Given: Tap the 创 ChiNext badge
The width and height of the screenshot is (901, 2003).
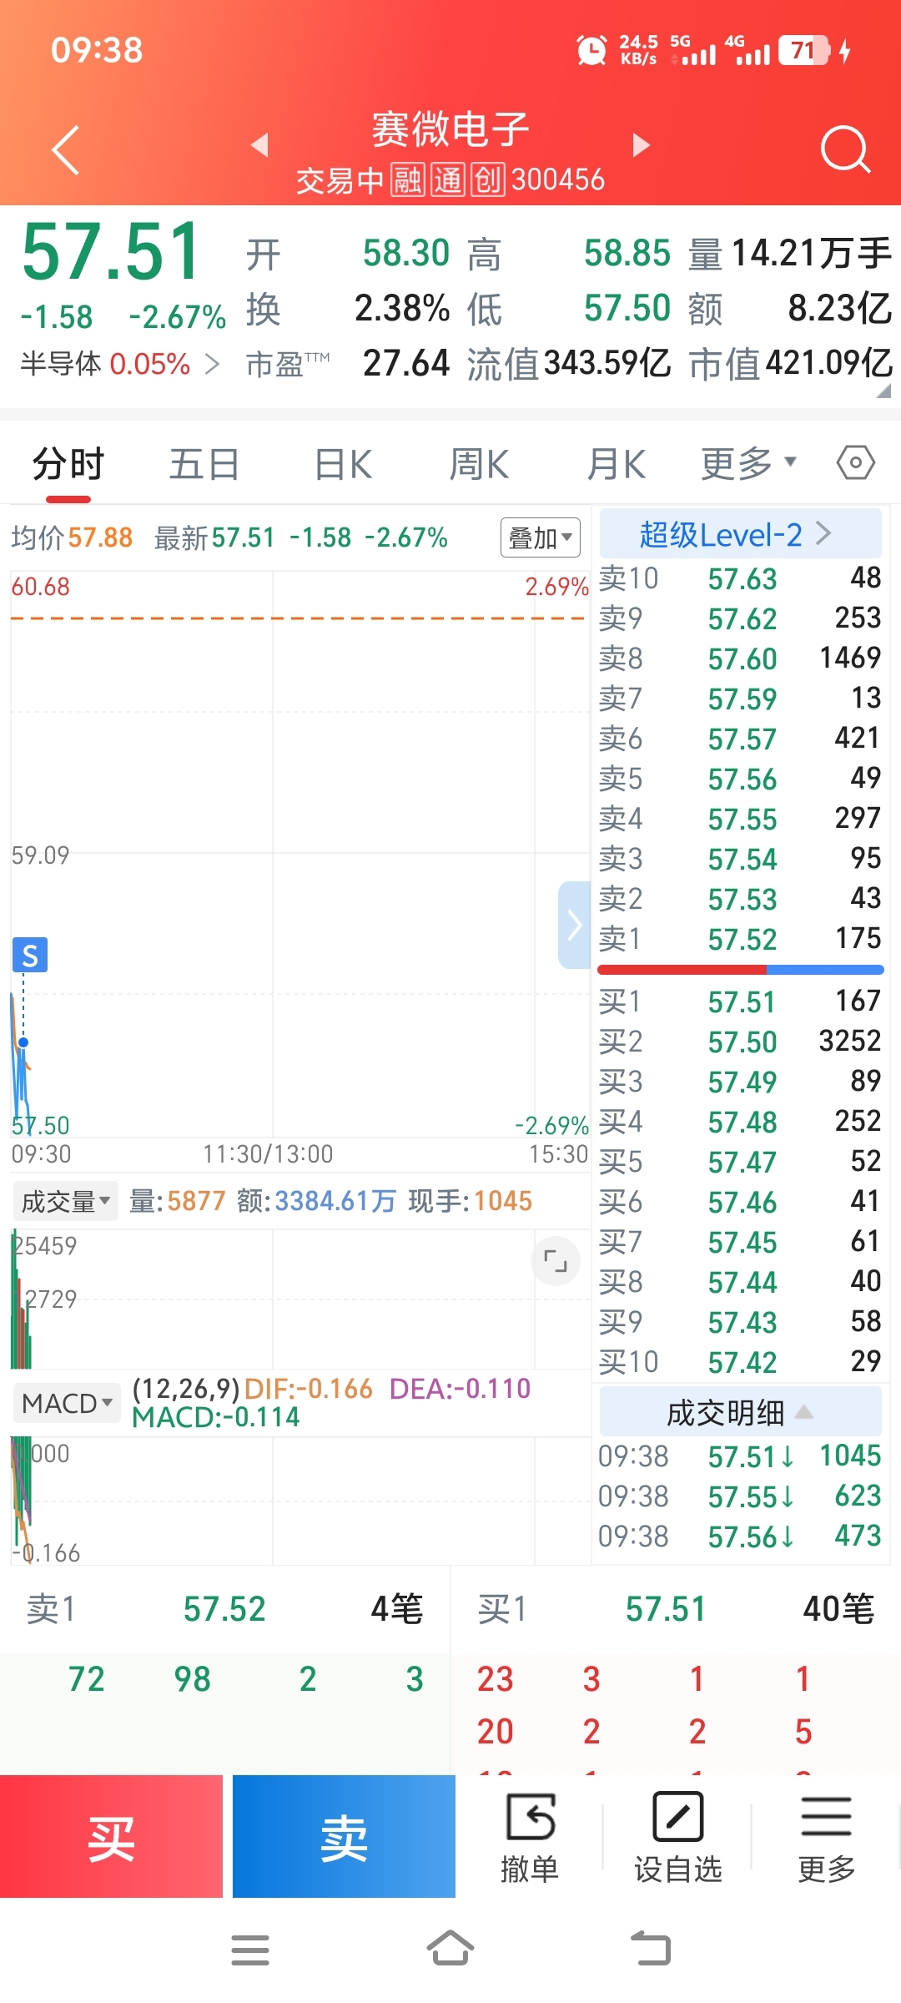Looking at the screenshot, I should pyautogui.click(x=488, y=179).
